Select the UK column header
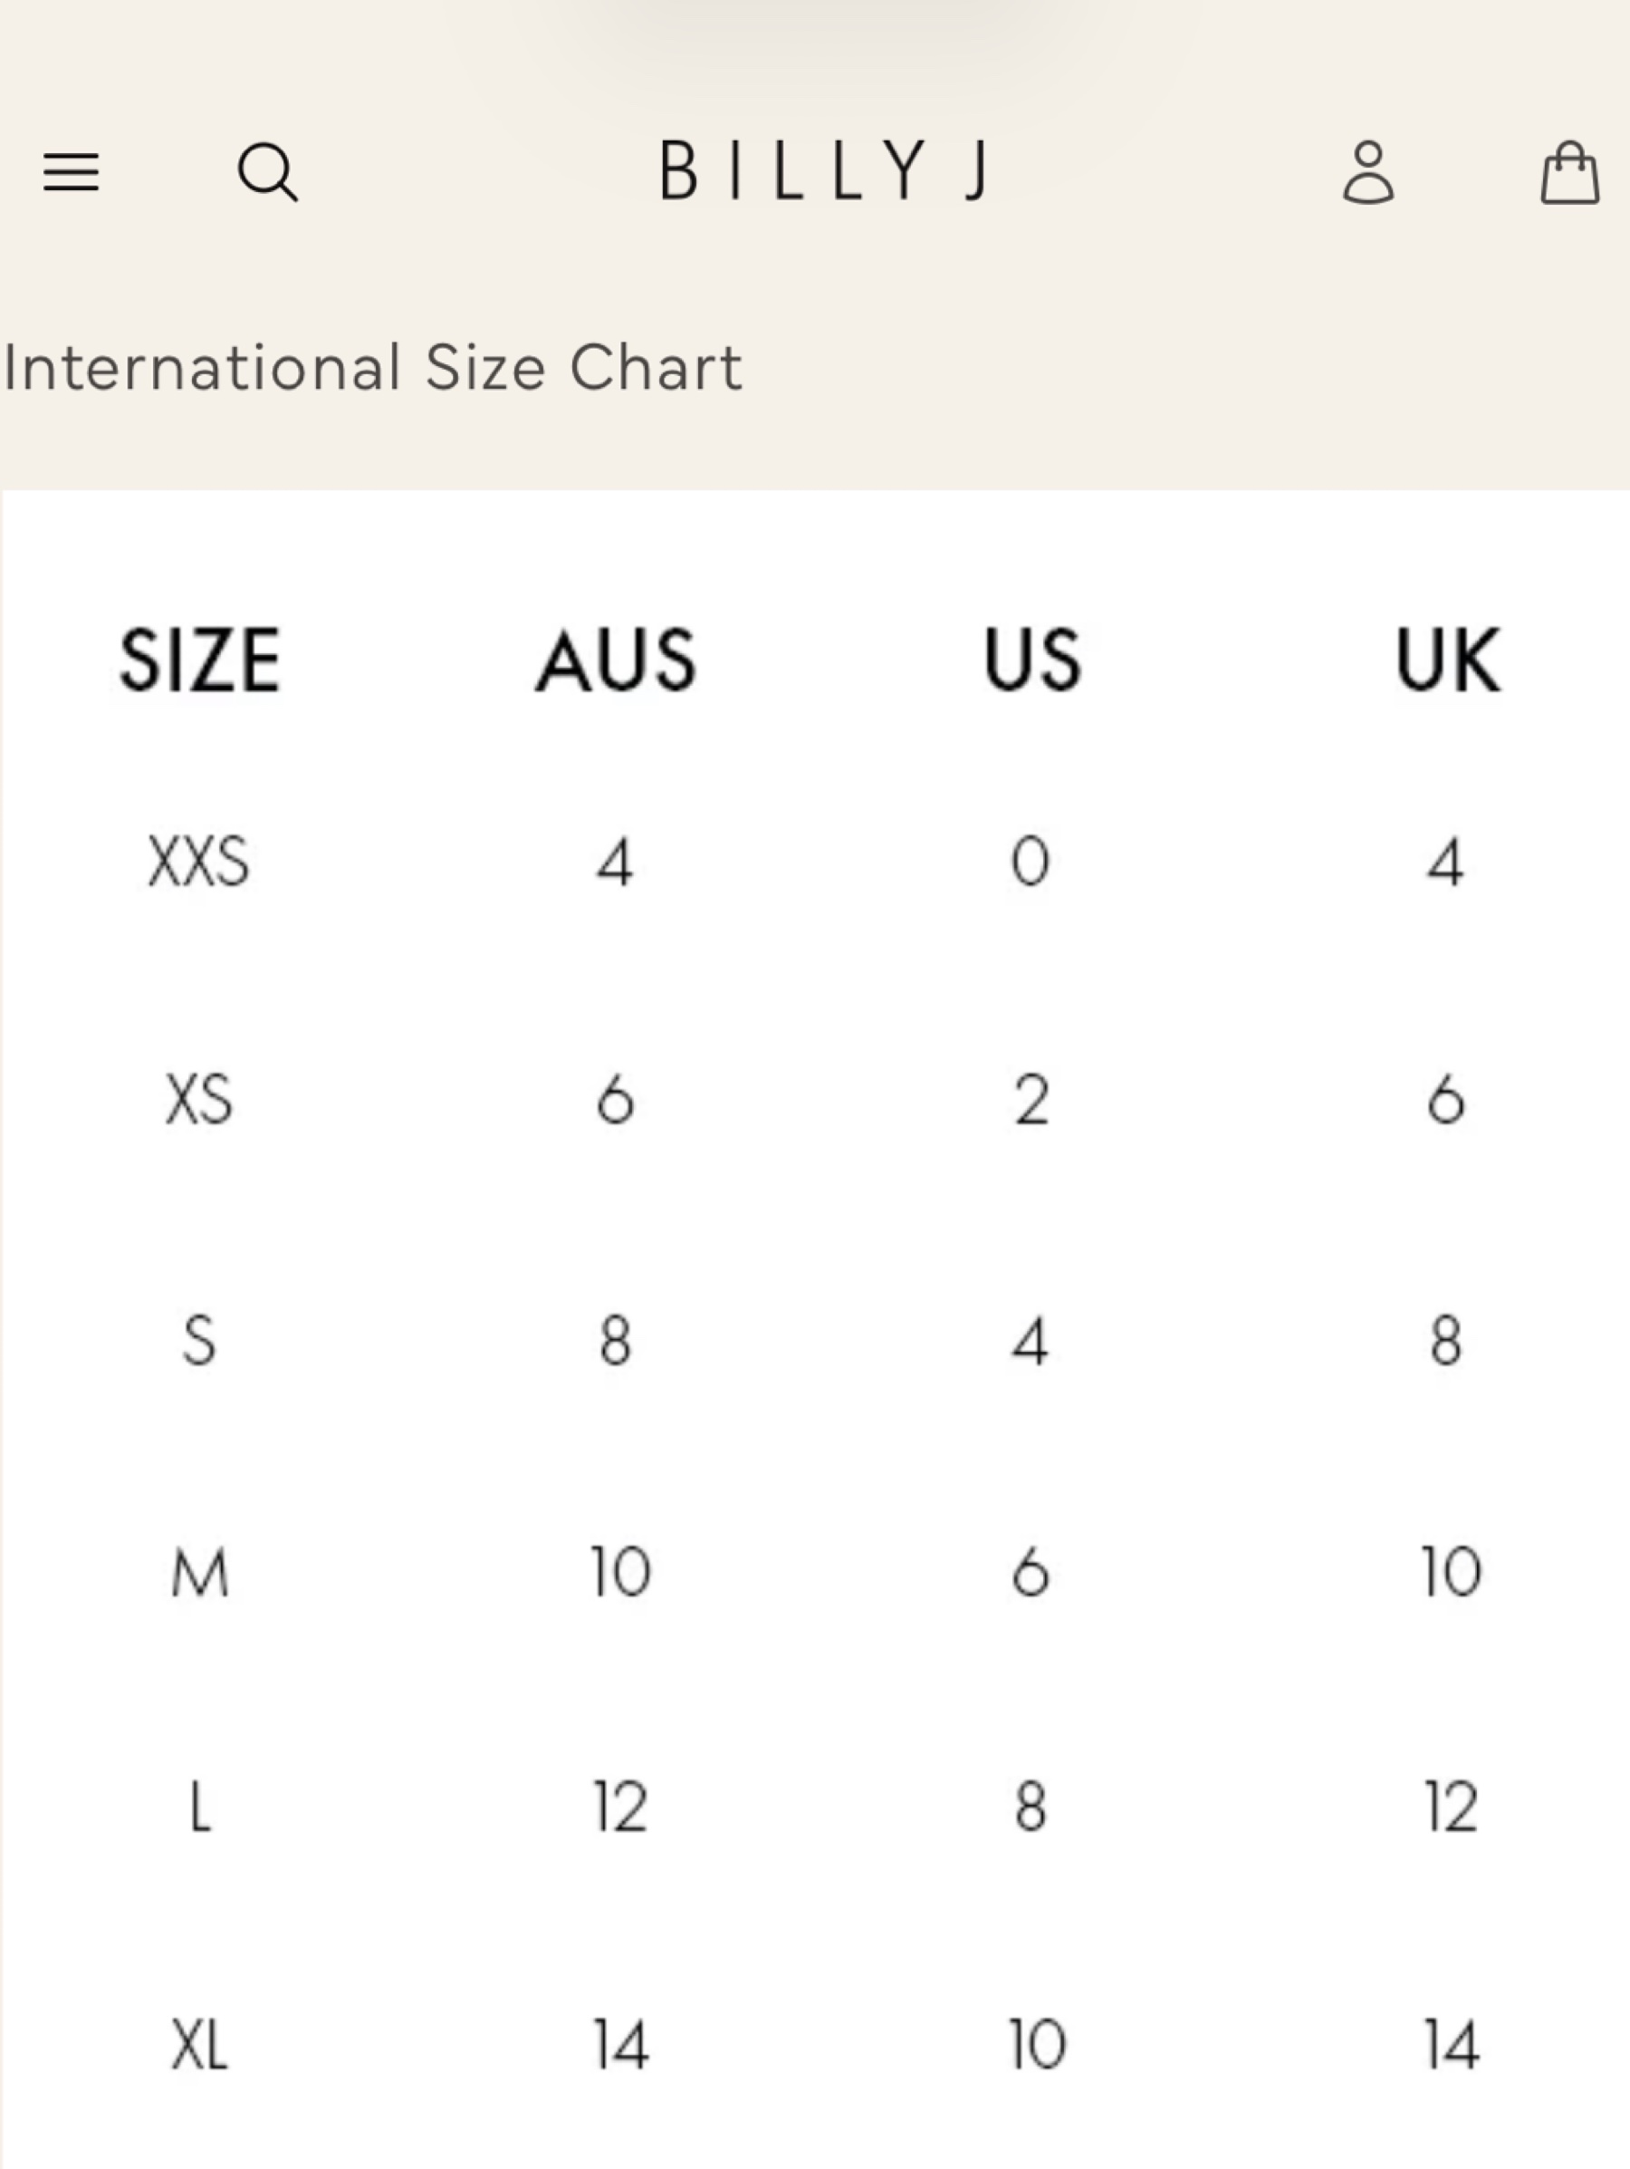Screen dimensions: 1630x2169 1448,660
